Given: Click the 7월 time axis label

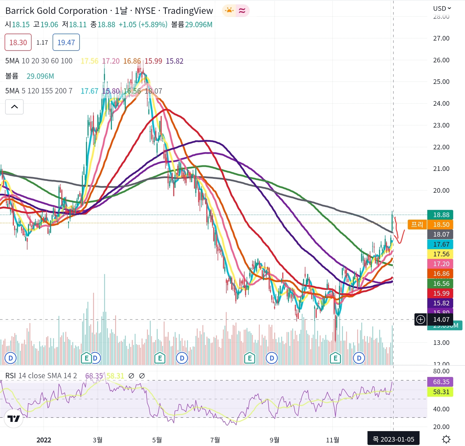Looking at the screenshot, I should point(215,440).
